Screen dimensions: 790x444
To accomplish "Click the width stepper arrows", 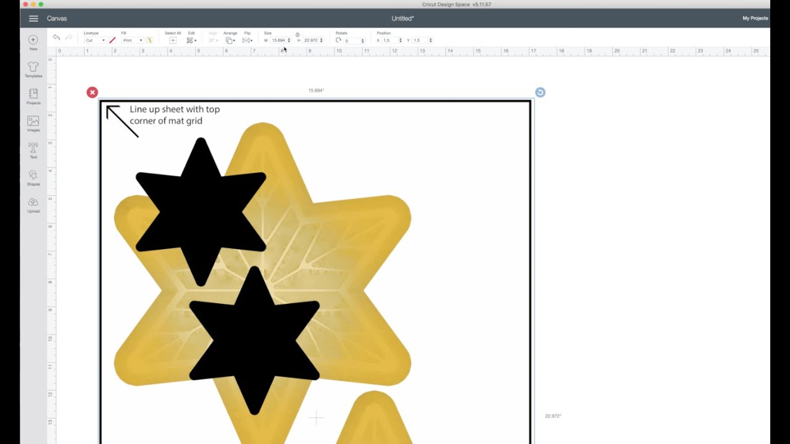I will point(289,40).
